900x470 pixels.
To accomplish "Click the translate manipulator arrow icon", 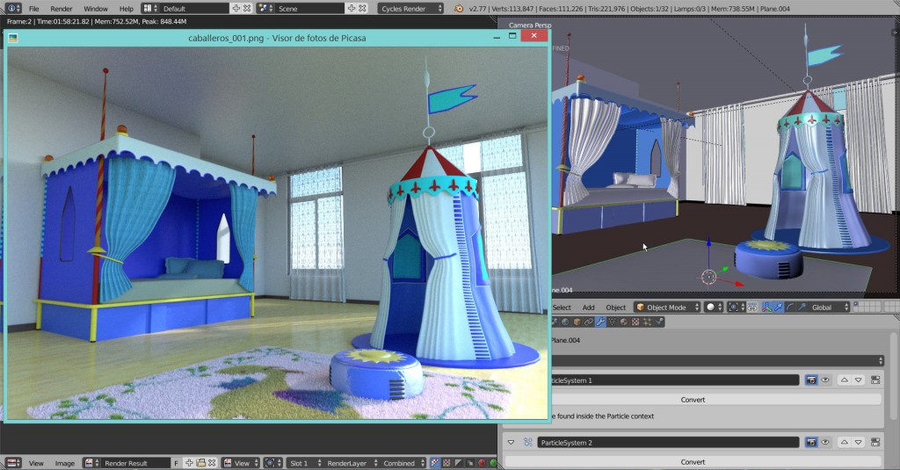I will click(x=779, y=307).
